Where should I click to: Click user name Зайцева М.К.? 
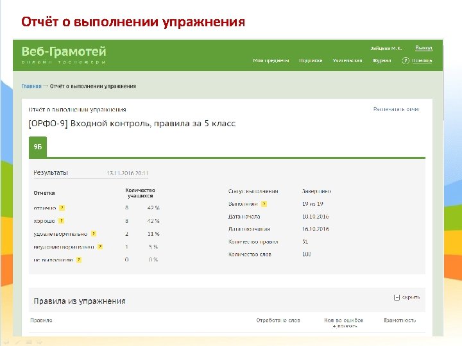[386, 48]
